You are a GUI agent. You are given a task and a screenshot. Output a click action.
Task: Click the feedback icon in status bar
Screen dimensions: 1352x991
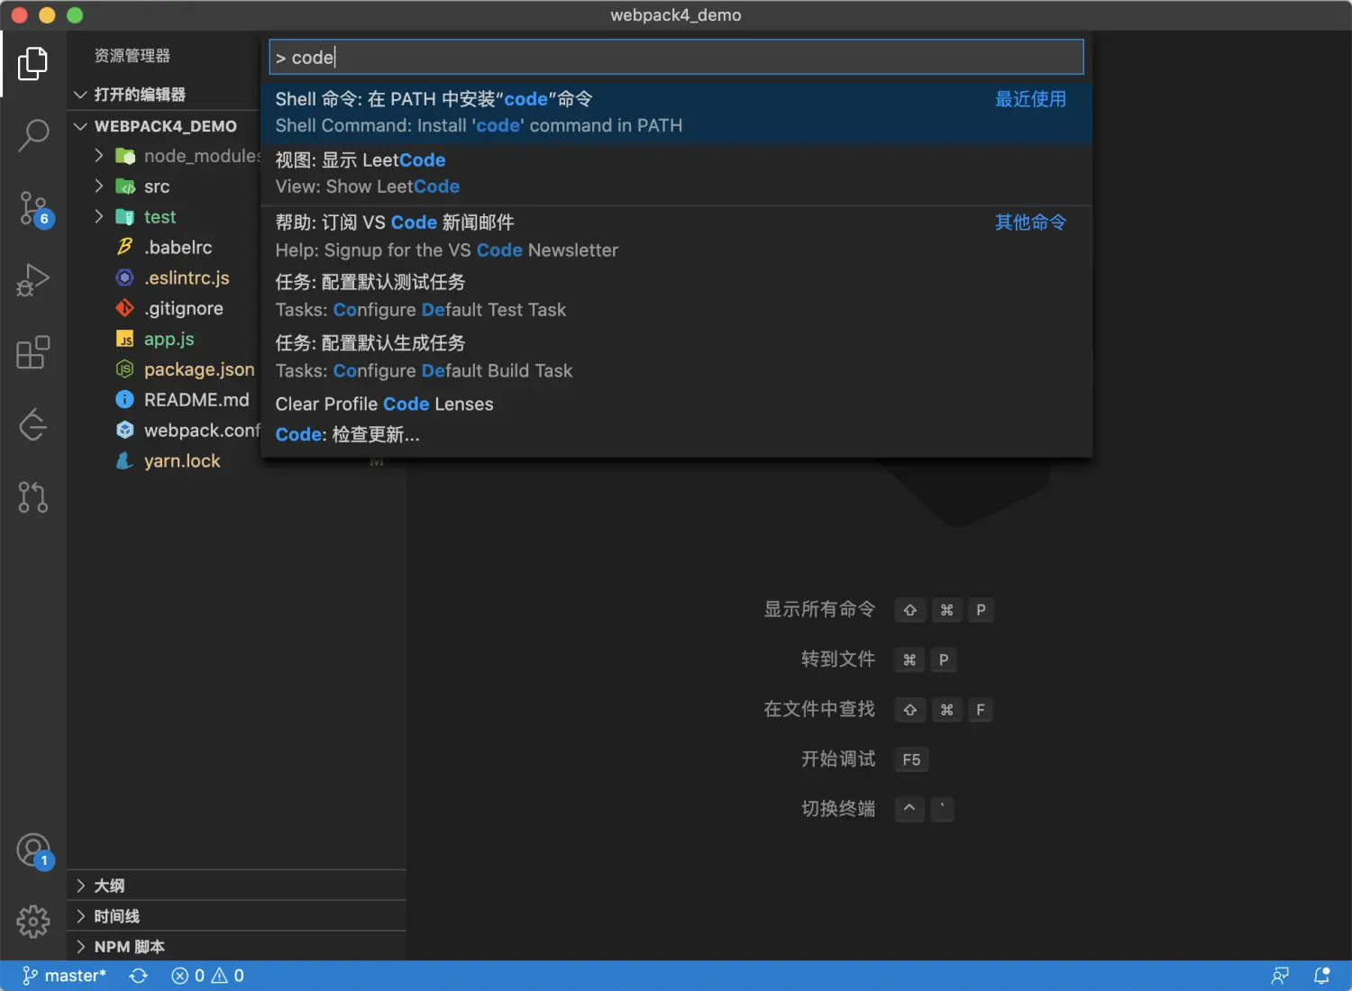[1280, 976]
